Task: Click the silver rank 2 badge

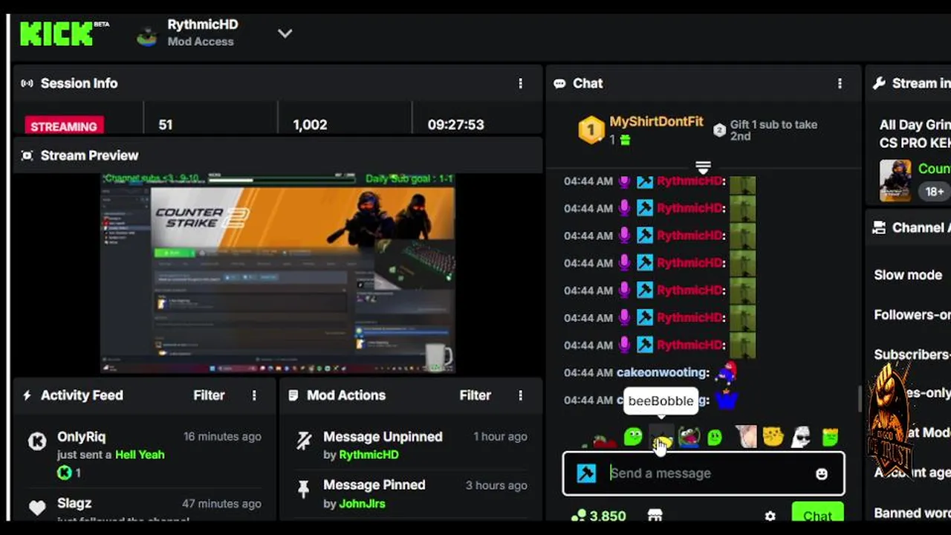Action: 718,130
